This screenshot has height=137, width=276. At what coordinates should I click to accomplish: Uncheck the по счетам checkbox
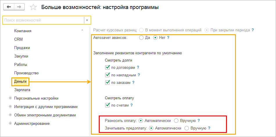coord(107,105)
